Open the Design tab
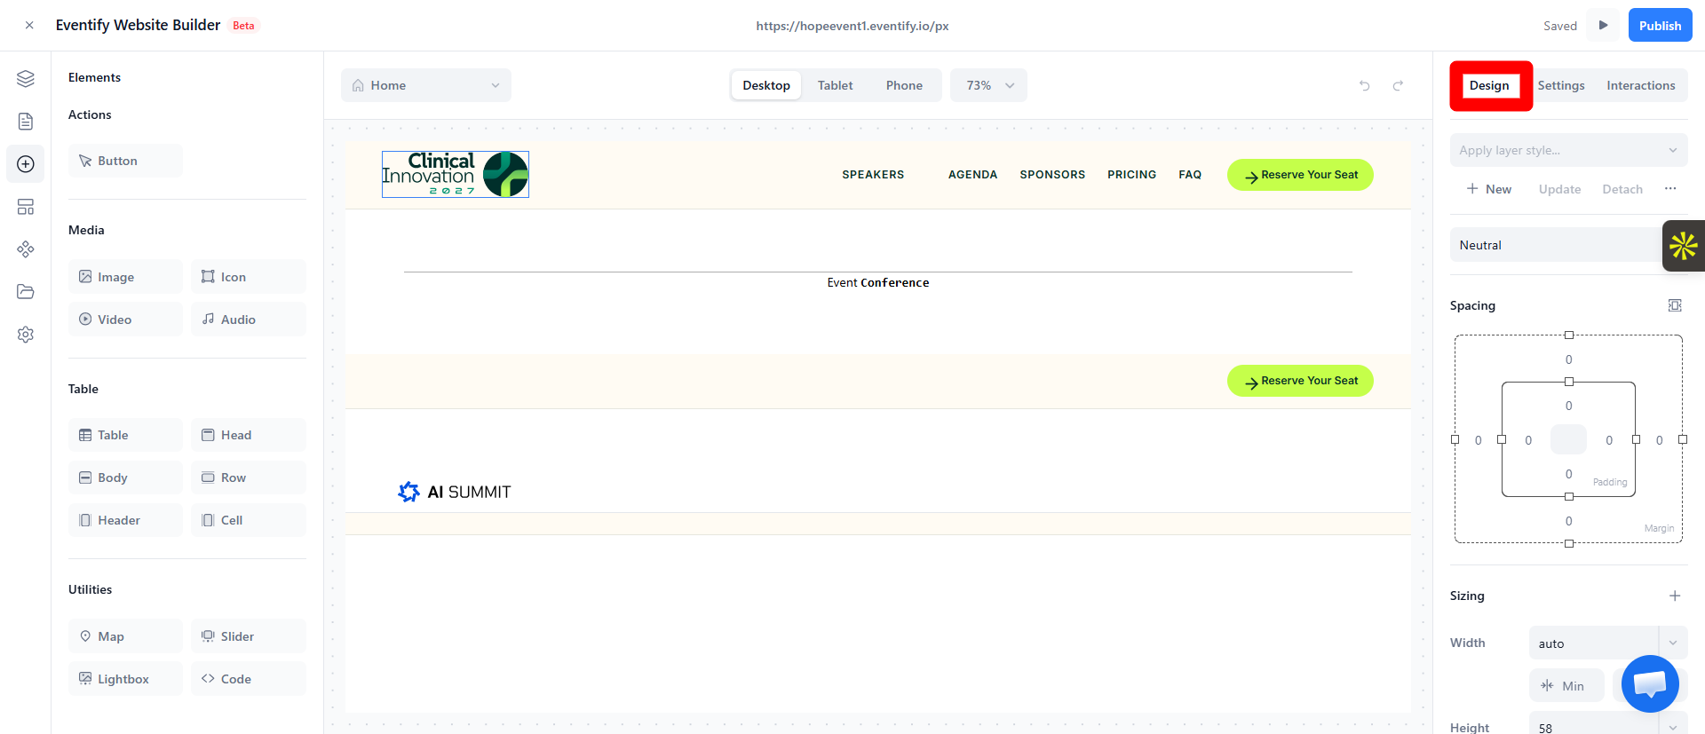 [1489, 85]
